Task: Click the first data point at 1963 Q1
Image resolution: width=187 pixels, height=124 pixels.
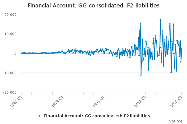Action: (x=22, y=53)
